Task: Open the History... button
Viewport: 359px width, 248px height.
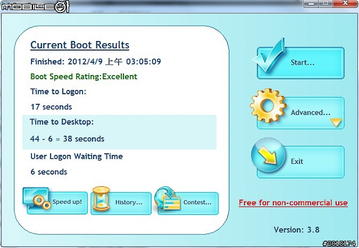Action: coord(121,203)
